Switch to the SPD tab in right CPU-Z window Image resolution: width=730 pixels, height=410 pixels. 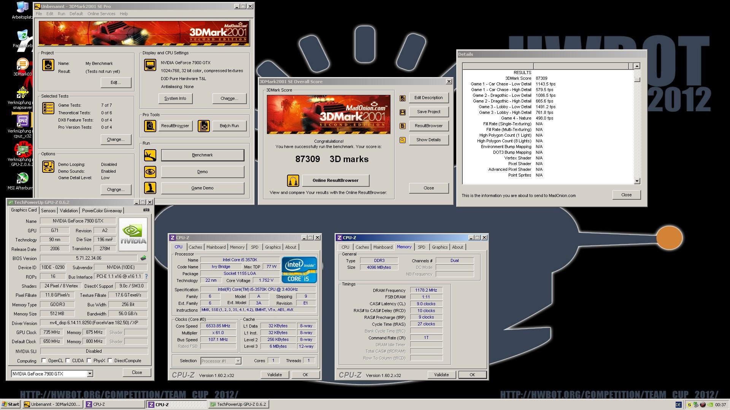(x=421, y=247)
